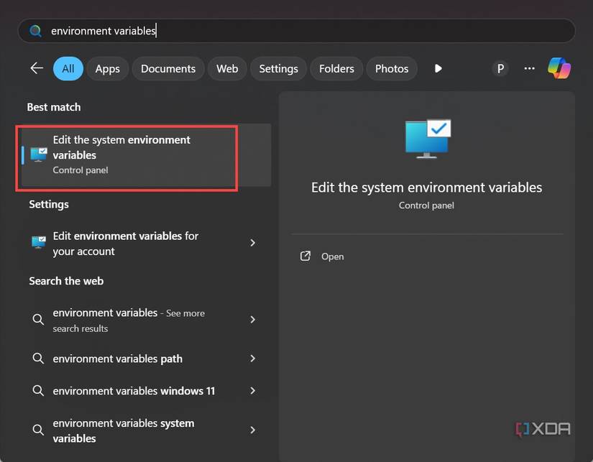This screenshot has width=593, height=462.
Task: Click icon next to Edit environment variables for your account
Action: (x=37, y=243)
